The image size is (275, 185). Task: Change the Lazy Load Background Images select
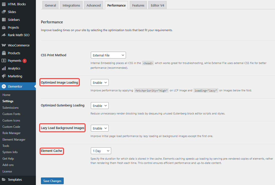[100, 128]
